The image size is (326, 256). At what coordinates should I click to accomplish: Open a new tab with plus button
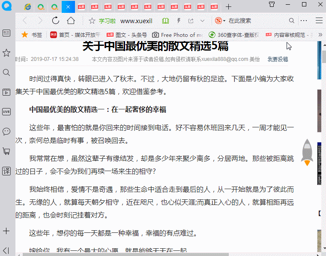pyautogui.click(x=228, y=7)
